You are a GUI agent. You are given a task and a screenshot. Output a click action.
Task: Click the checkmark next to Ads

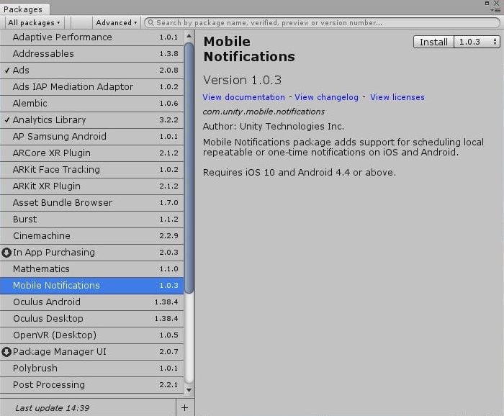7,71
